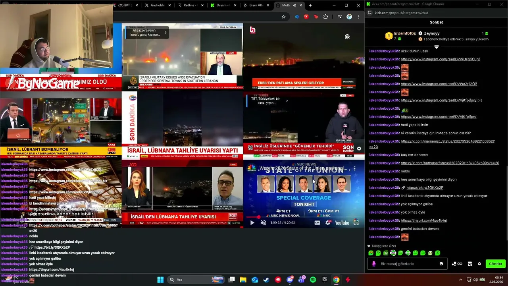The height and width of the screenshot is (286, 508).
Task: Open the Kick shop storefront icon
Action: click(470, 264)
